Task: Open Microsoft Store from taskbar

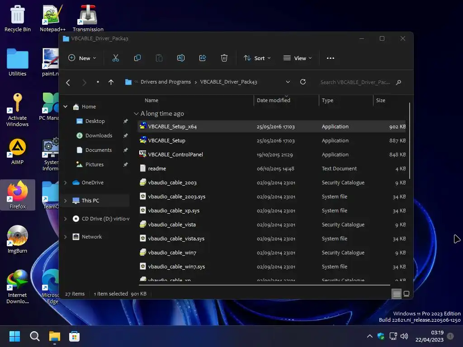Action: click(x=75, y=336)
